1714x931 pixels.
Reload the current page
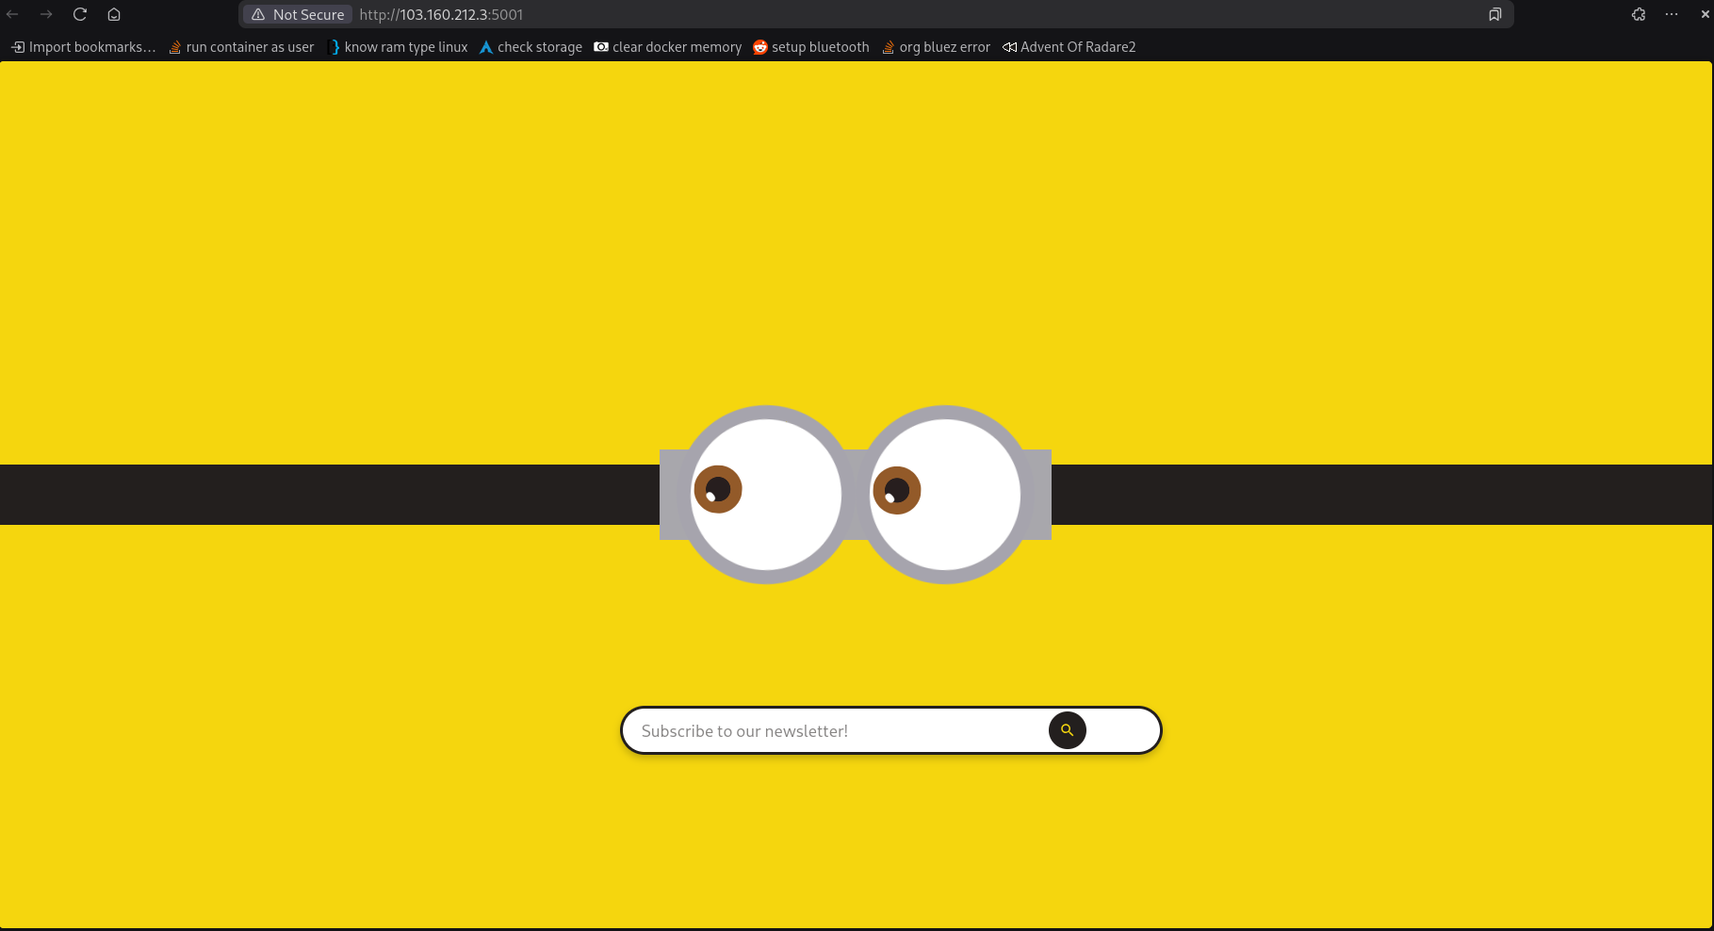[80, 14]
